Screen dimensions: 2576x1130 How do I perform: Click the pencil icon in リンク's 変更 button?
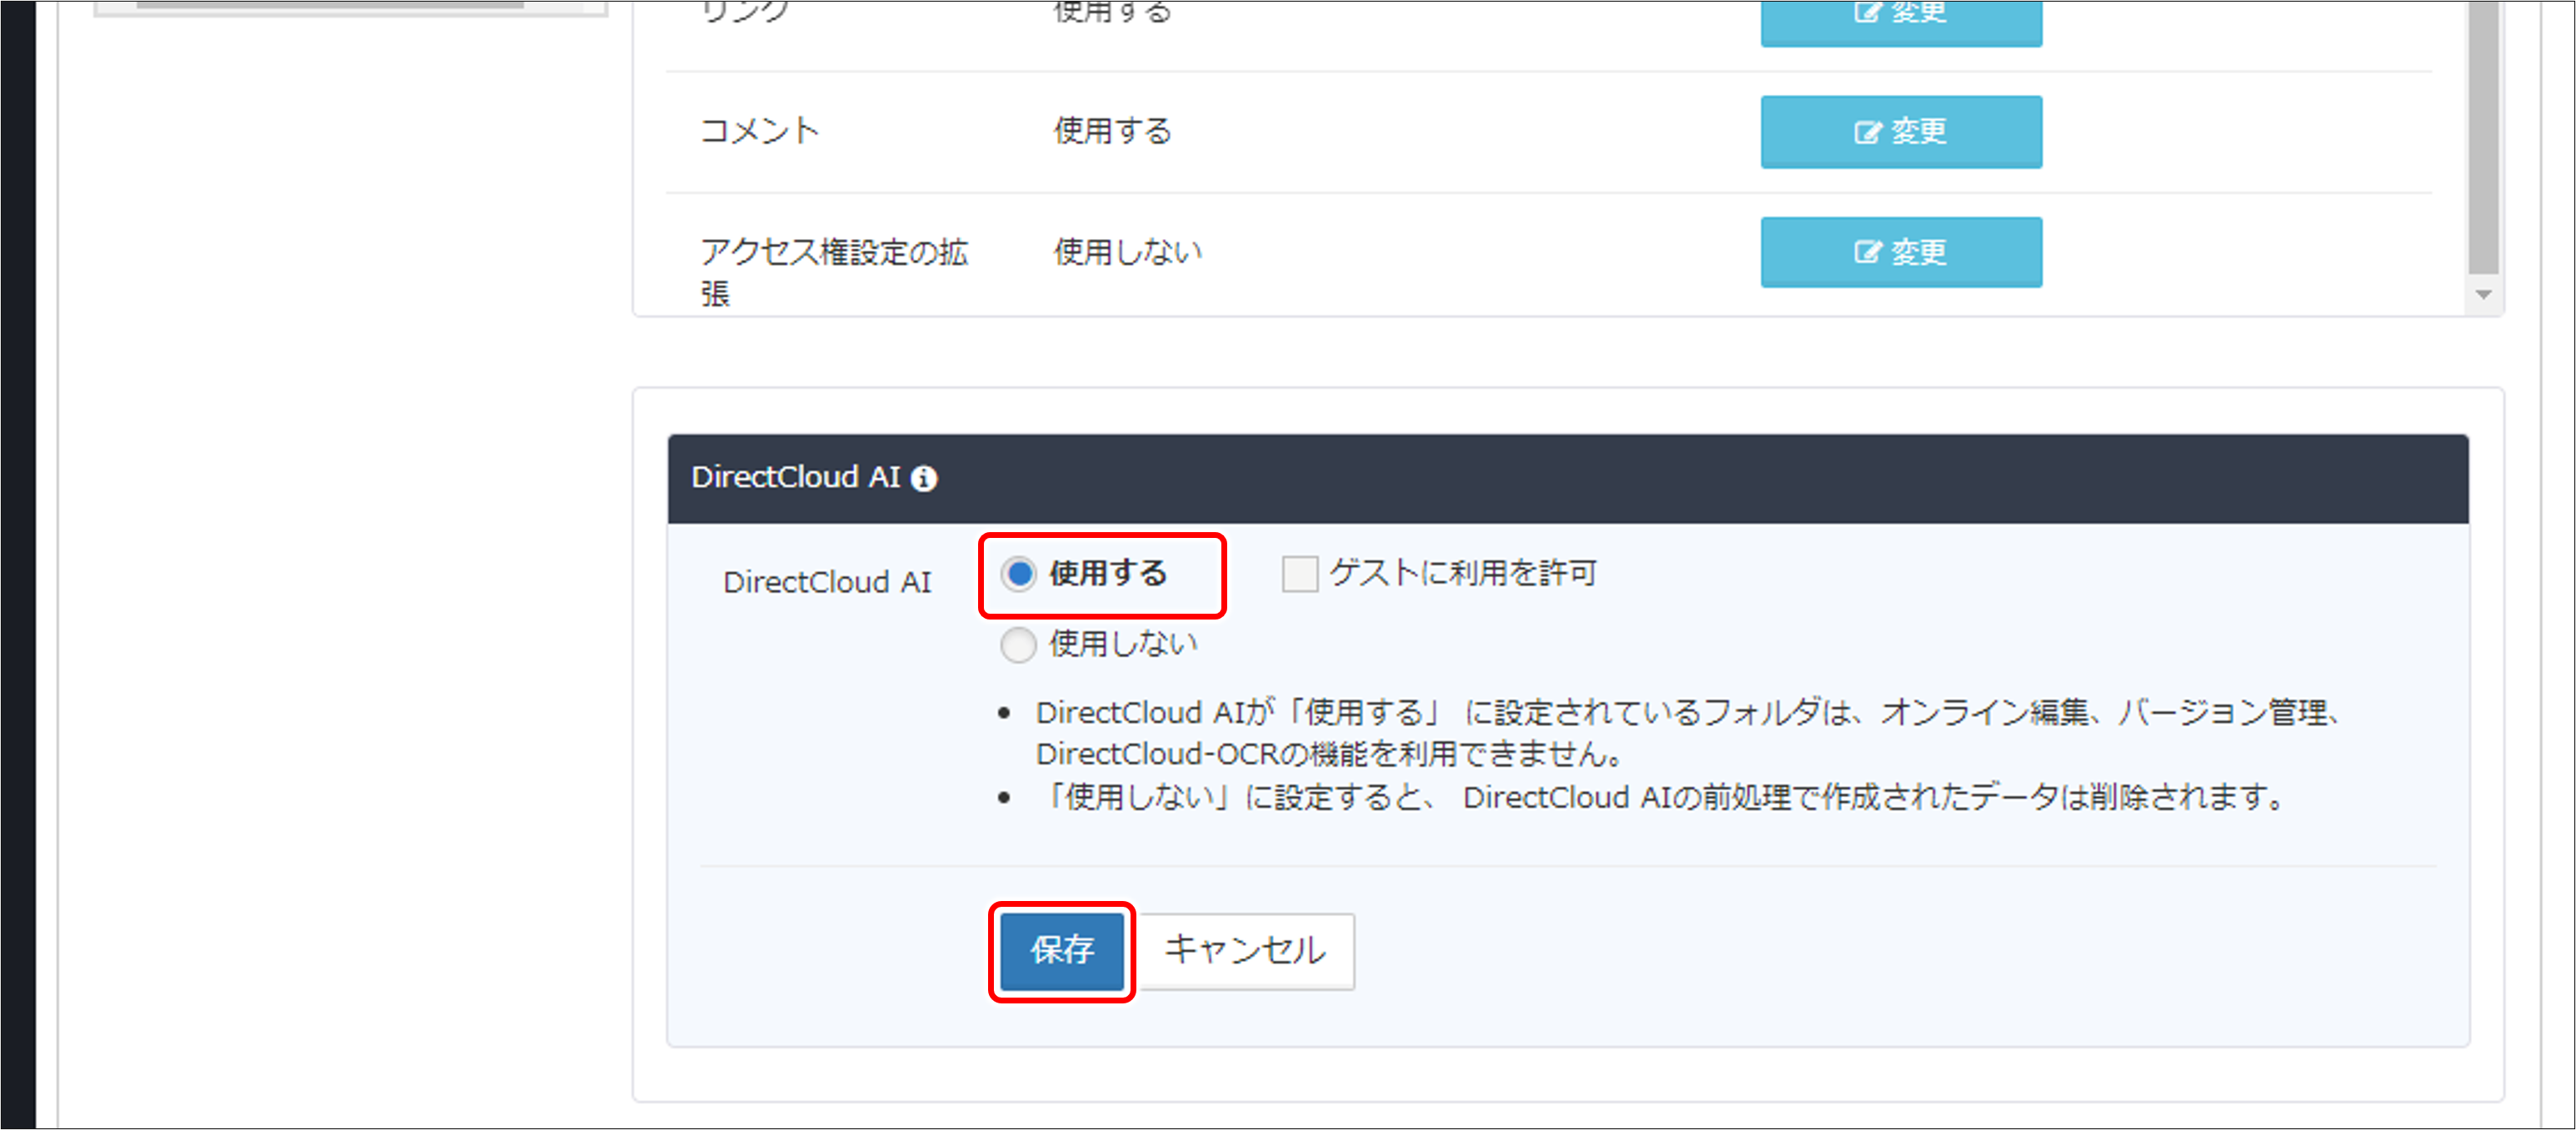tap(1866, 12)
